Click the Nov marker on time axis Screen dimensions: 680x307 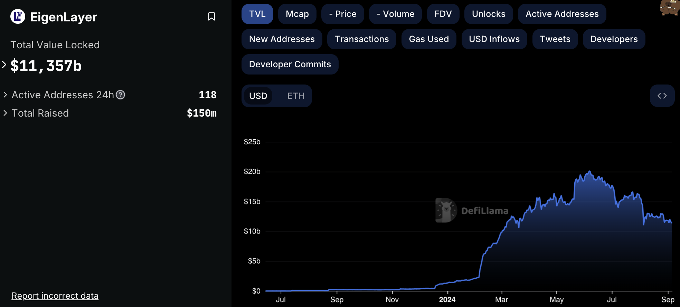coord(392,299)
